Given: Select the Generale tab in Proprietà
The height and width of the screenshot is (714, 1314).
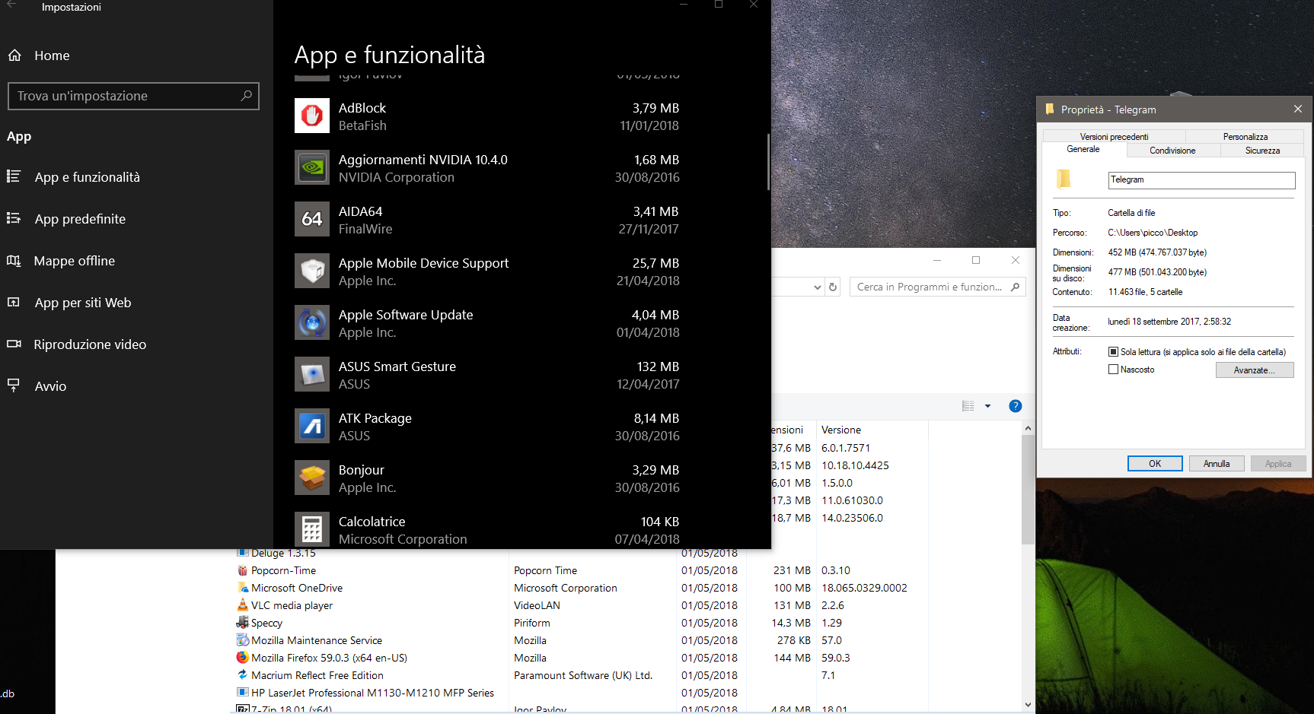Looking at the screenshot, I should coord(1083,149).
